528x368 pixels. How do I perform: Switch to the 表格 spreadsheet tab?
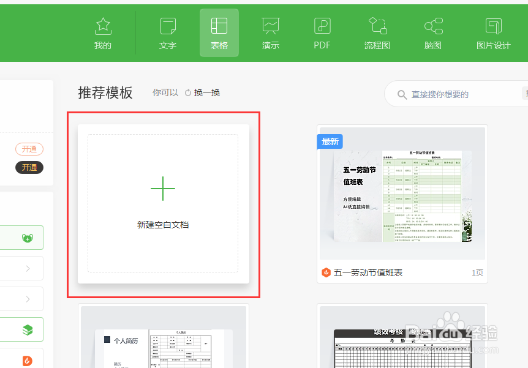point(219,32)
